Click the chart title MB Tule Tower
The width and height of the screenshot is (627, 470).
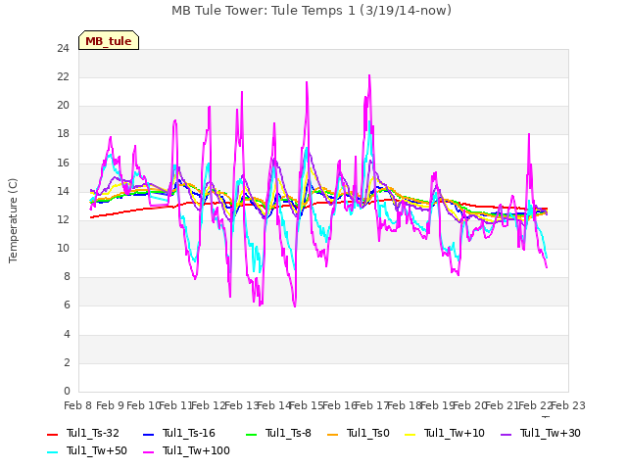click(x=312, y=11)
